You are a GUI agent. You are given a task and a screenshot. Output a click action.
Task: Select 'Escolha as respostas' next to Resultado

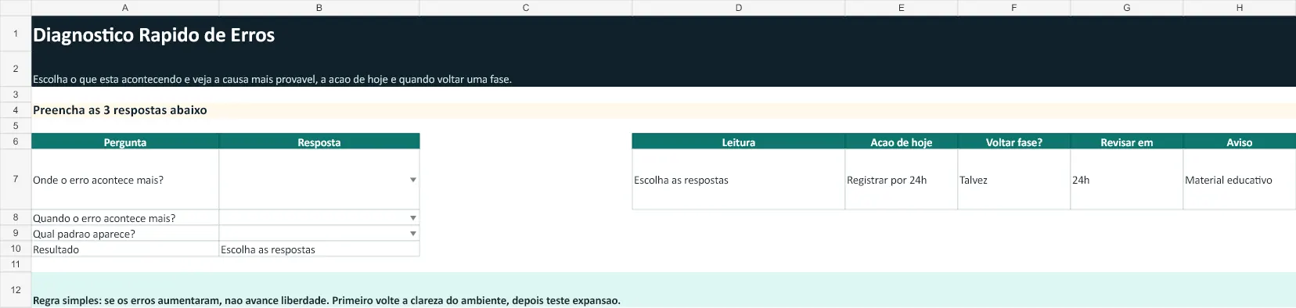tap(319, 249)
